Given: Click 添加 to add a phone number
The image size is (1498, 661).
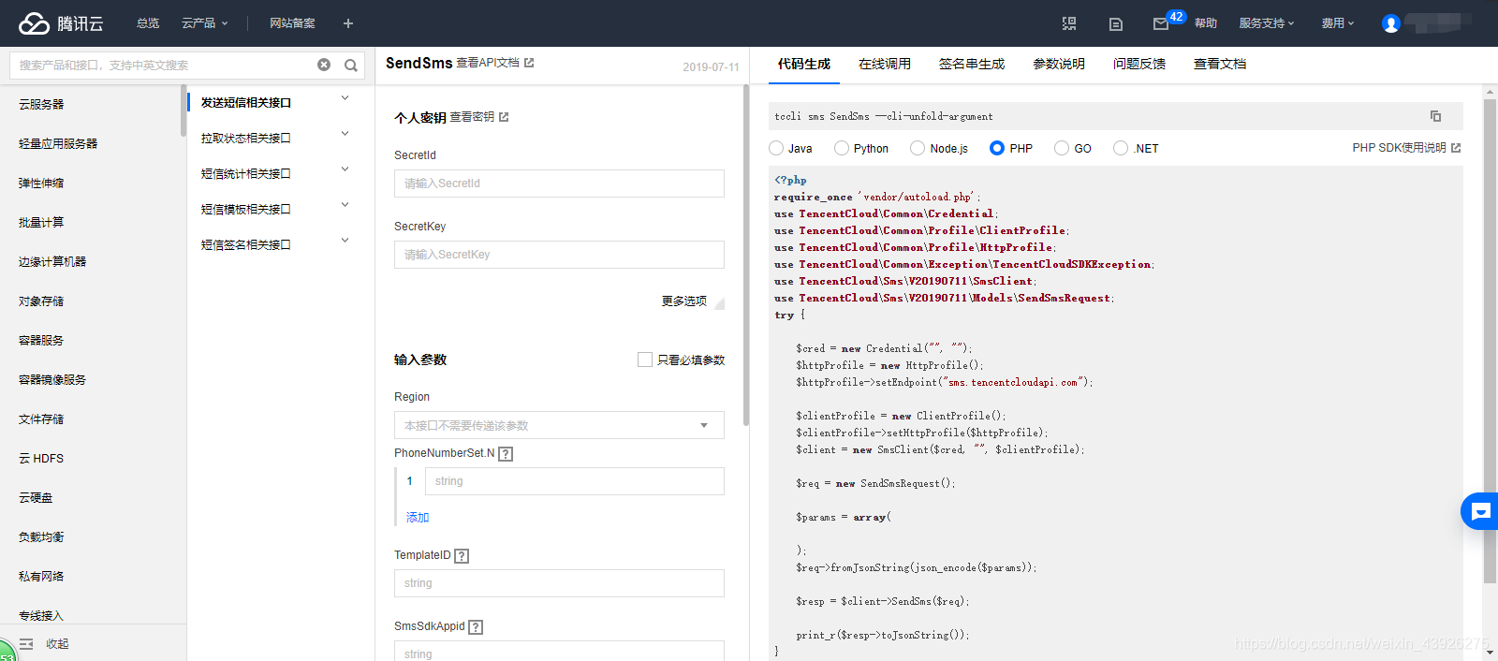Looking at the screenshot, I should click(x=418, y=518).
